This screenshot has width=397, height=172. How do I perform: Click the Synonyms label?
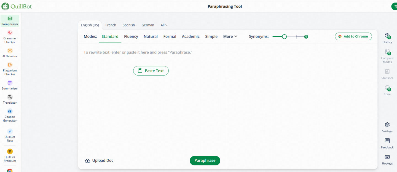tap(259, 36)
